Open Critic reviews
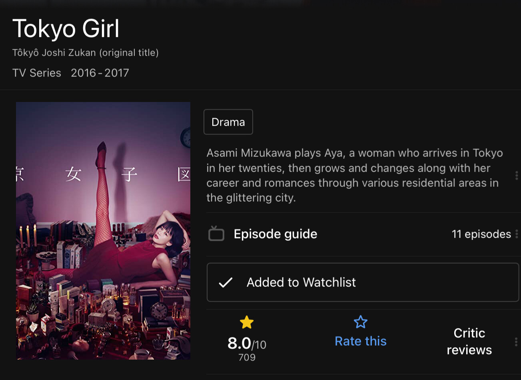 point(469,341)
